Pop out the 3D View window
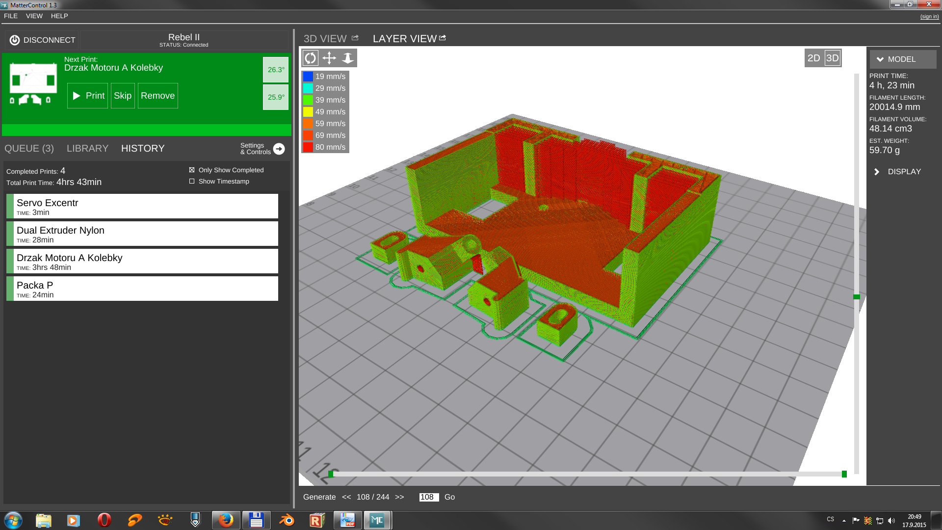This screenshot has width=942, height=530. (355, 38)
